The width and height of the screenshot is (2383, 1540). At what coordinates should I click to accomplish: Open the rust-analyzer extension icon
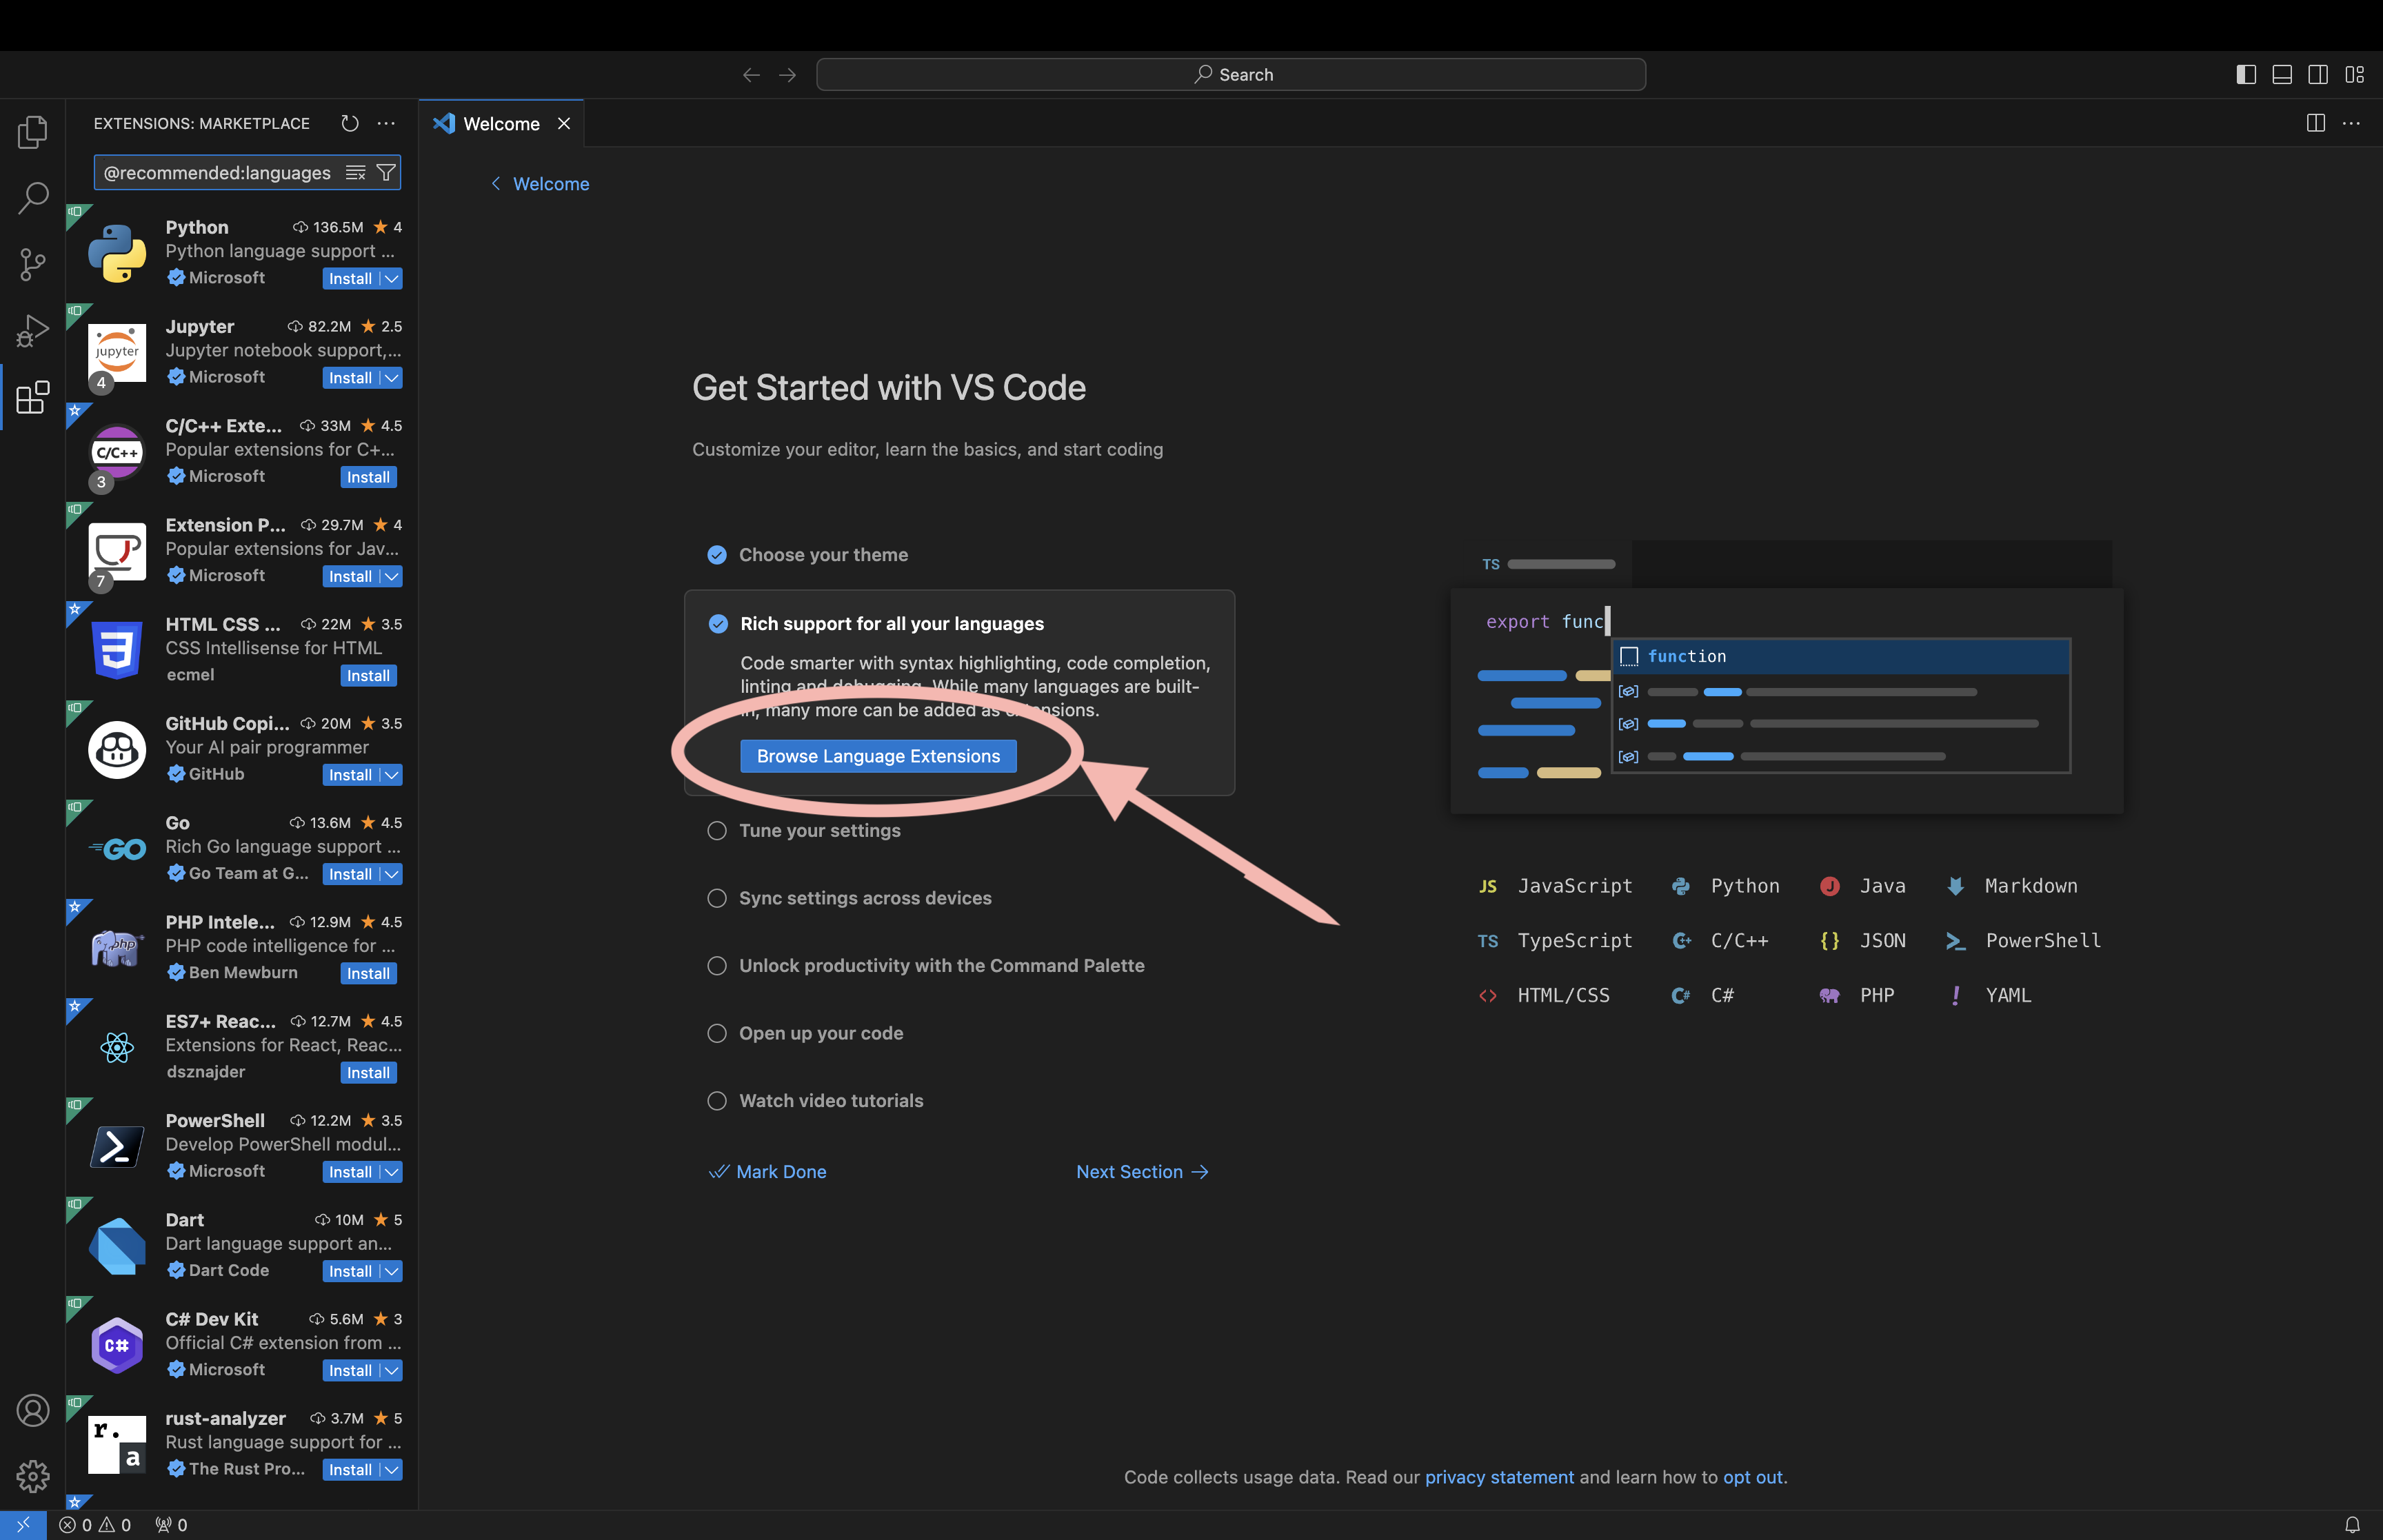117,1444
